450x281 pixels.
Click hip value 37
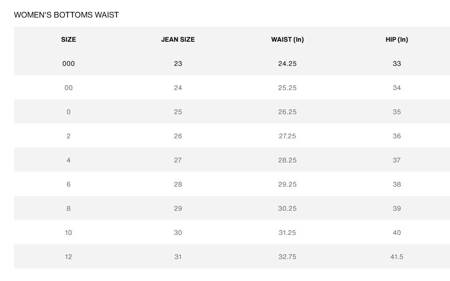click(396, 160)
